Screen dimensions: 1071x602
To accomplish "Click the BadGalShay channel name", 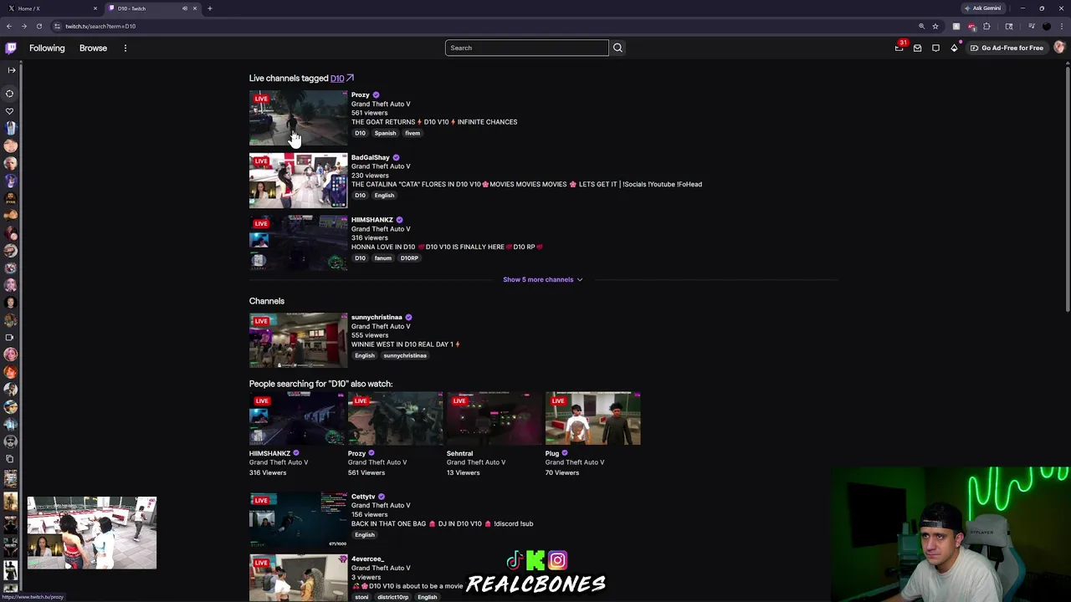I will click(370, 157).
